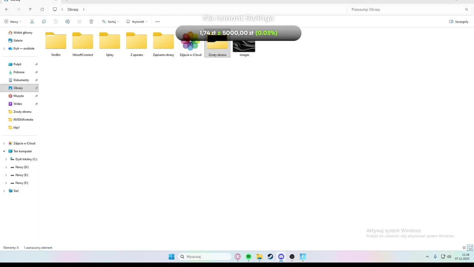
Task: Click the monitor icon in address bar
Action: [55, 9]
